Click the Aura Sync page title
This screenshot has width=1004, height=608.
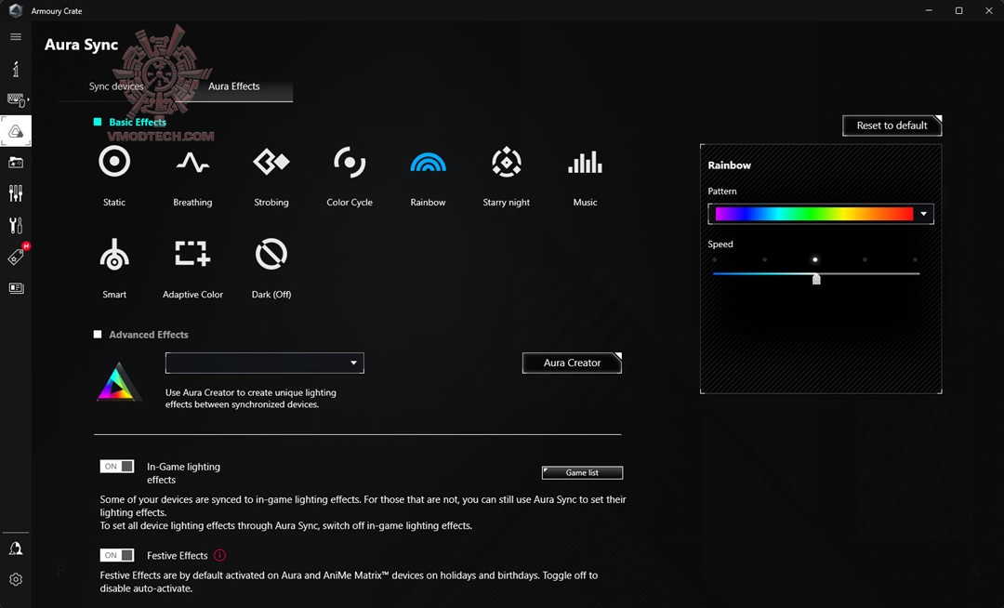[81, 45]
